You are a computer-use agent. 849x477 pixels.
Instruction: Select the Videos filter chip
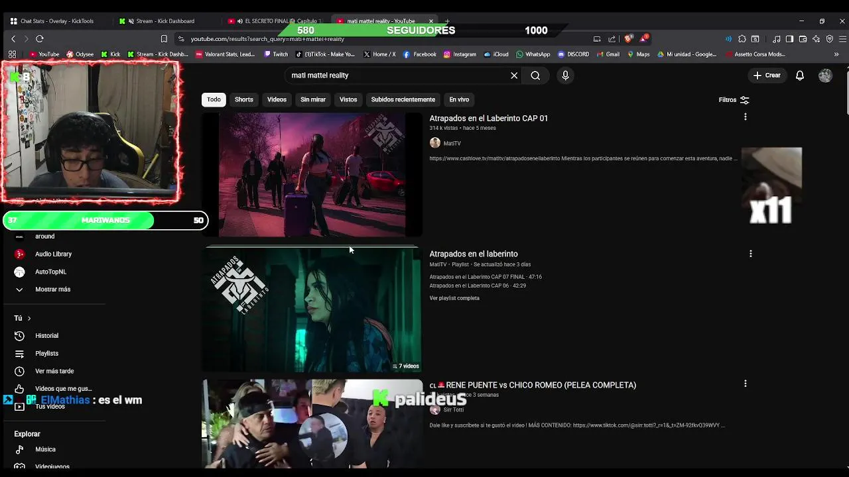click(277, 99)
